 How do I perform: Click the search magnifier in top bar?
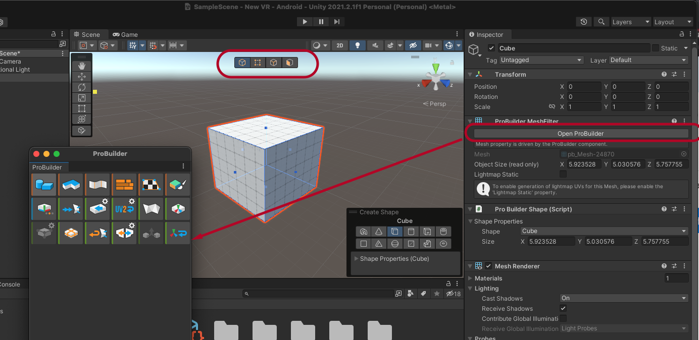click(601, 22)
